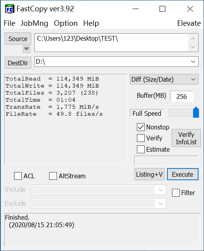
Task: Enable the ACL checkbox
Action: (x=18, y=176)
